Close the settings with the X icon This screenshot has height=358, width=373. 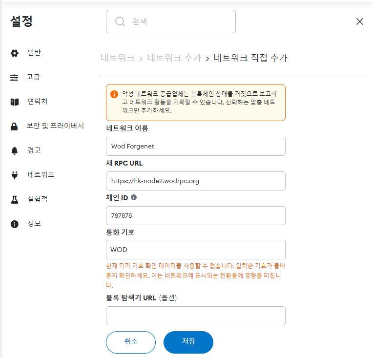click(x=360, y=21)
